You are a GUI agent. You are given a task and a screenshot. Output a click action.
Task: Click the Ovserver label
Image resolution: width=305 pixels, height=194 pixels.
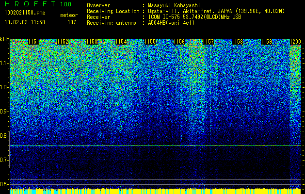(98, 5)
